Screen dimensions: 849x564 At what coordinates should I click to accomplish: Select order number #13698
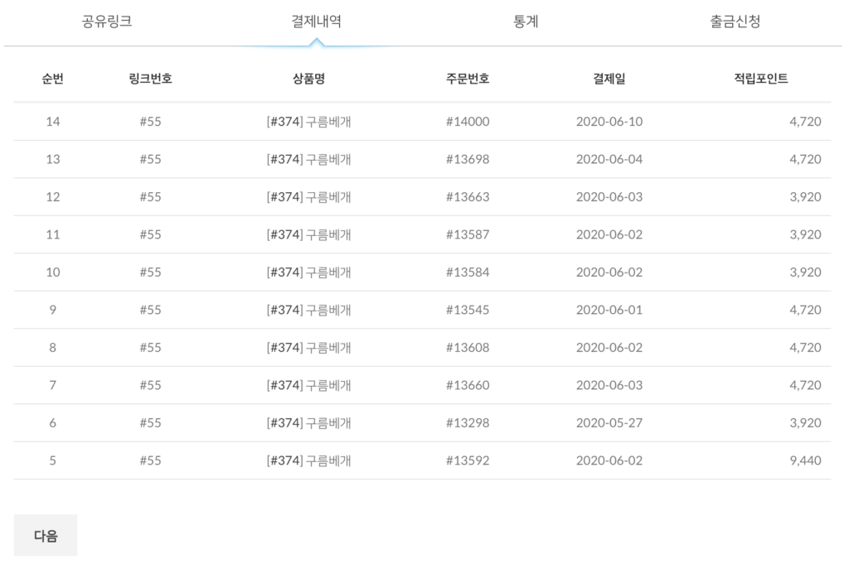(468, 160)
